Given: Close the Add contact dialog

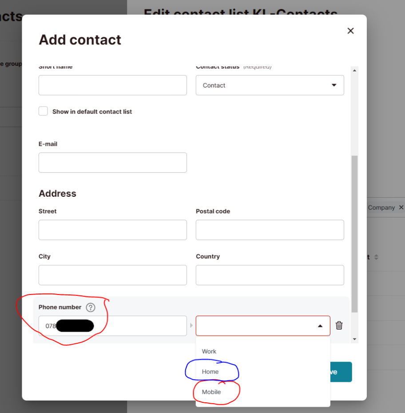Looking at the screenshot, I should (x=350, y=31).
